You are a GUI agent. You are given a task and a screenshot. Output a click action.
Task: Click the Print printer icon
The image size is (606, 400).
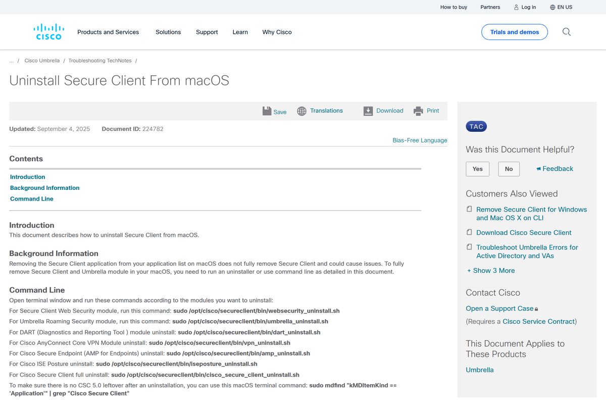418,111
